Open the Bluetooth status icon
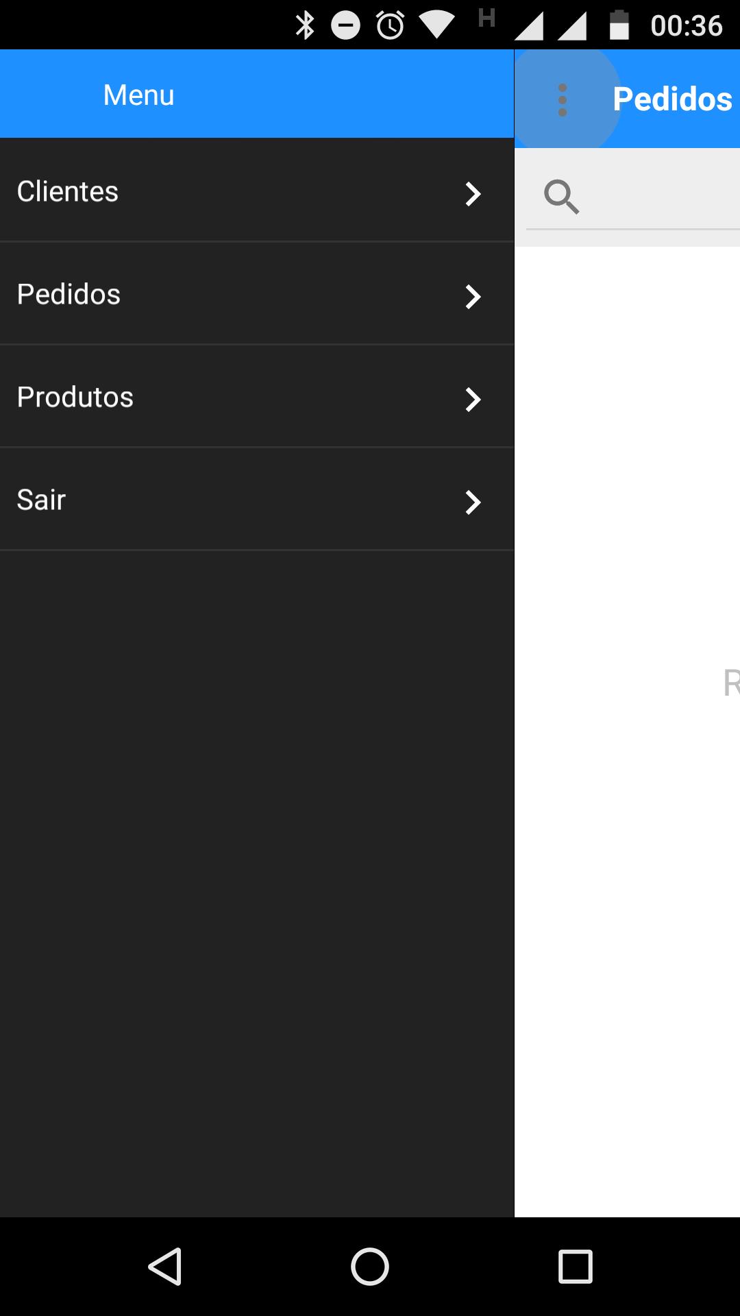The width and height of the screenshot is (740, 1316). 305,25
